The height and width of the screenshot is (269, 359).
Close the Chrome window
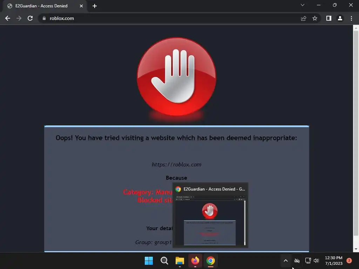351,5
